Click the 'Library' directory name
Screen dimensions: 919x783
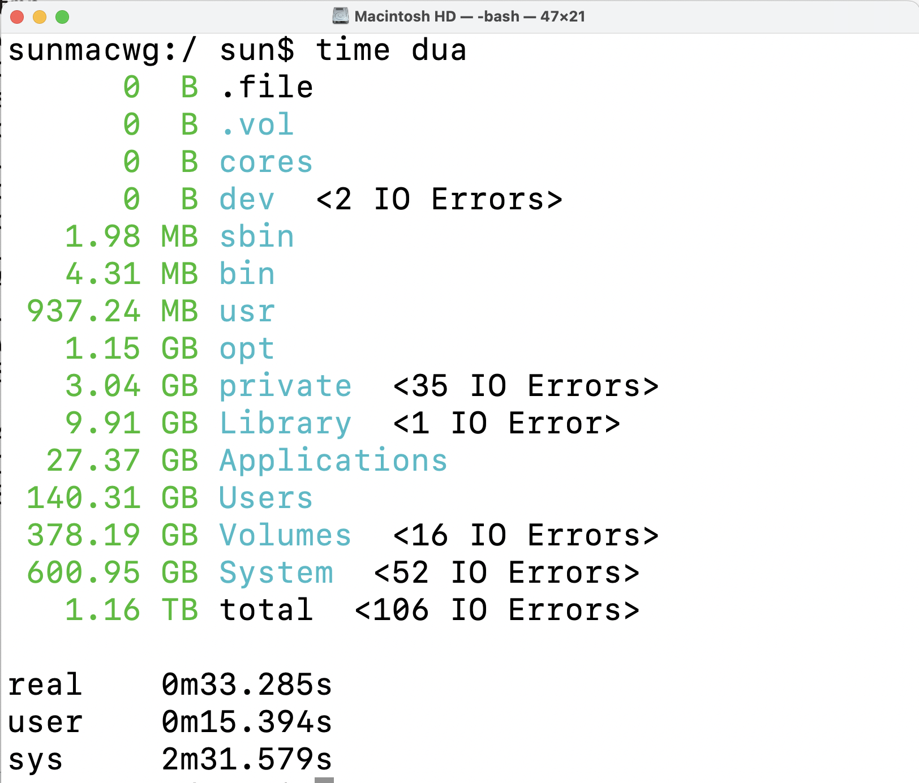285,424
